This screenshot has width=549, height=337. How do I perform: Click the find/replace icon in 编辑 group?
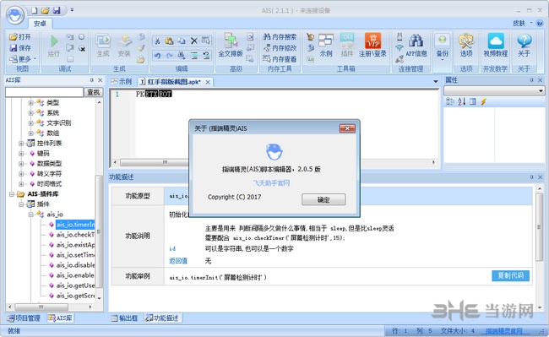point(182,56)
